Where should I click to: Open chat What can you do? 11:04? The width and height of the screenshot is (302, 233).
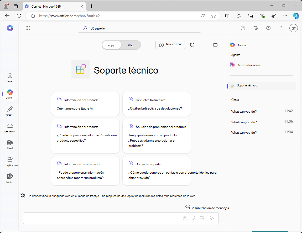262,132
